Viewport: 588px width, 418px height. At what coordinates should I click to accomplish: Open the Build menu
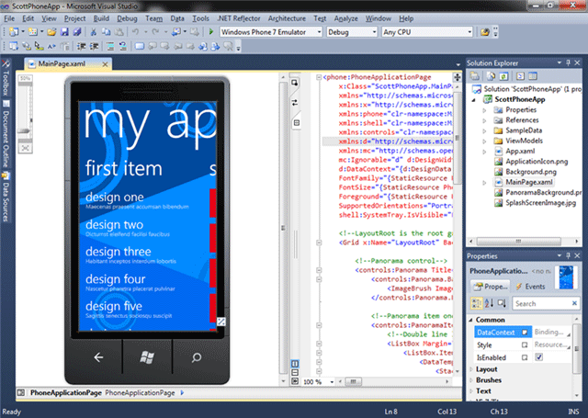click(101, 18)
